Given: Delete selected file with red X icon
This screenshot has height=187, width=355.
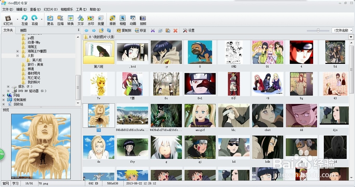Looking at the screenshot, I should point(175,30).
